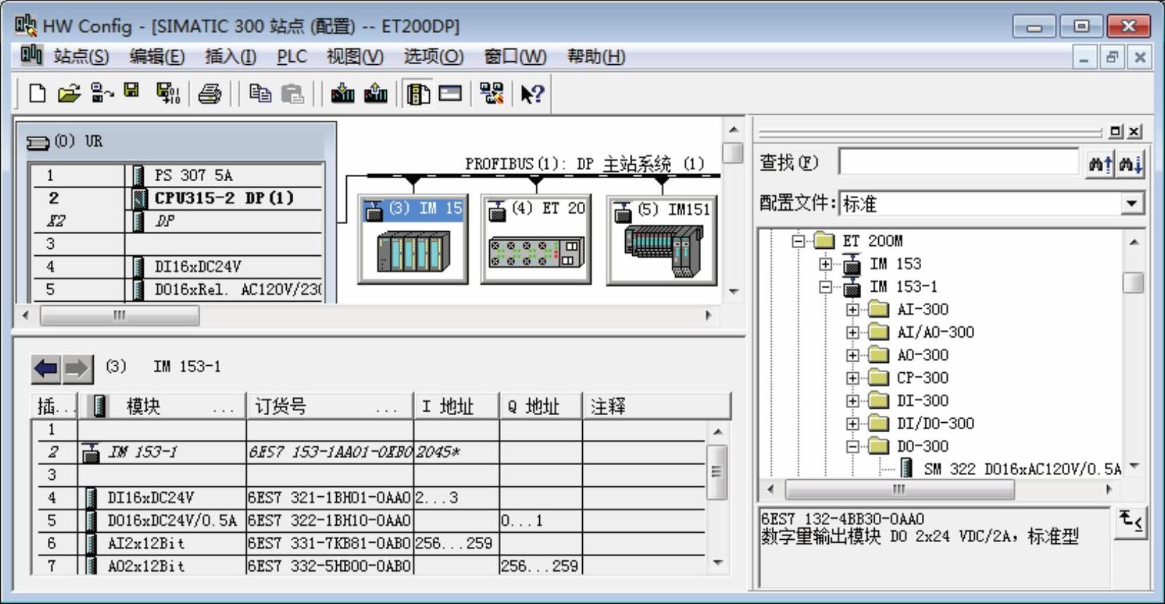Screen dimensions: 1165x604
Task: Click the Copy toolbar icon
Action: tap(260, 93)
